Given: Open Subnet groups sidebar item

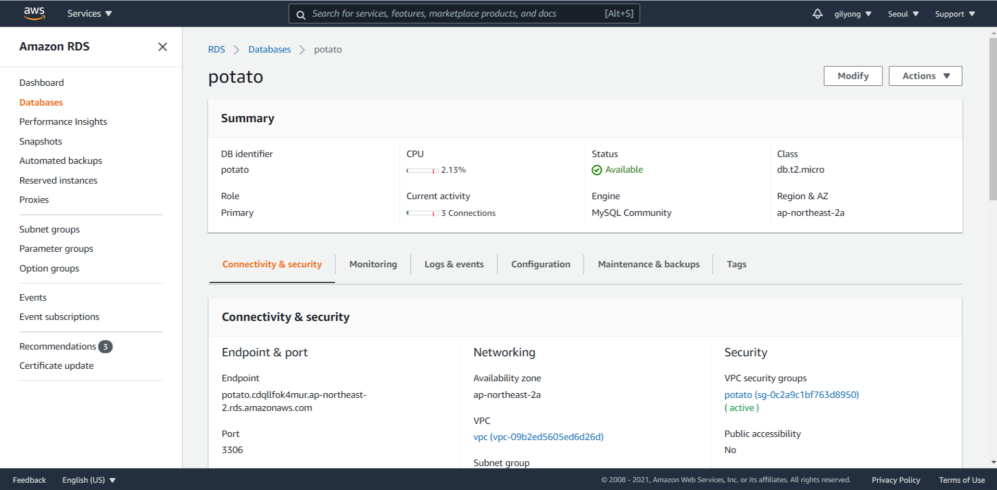Looking at the screenshot, I should coord(49,229).
